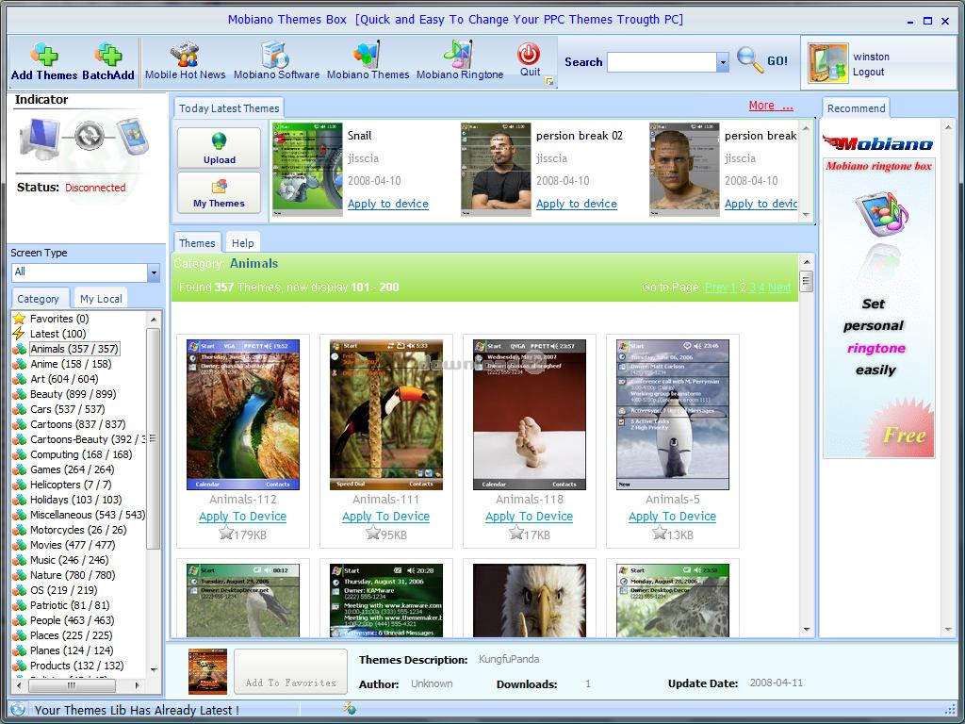Select Anime (158 / 158) category
This screenshot has width=965, height=724.
click(x=71, y=364)
